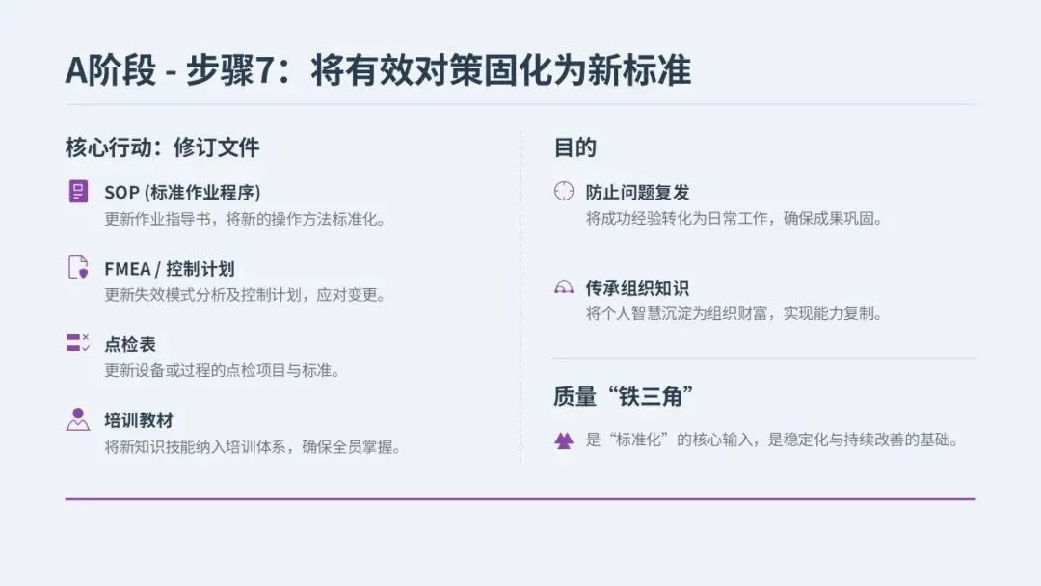Select the SOP (标准作业程序) label

point(182,193)
